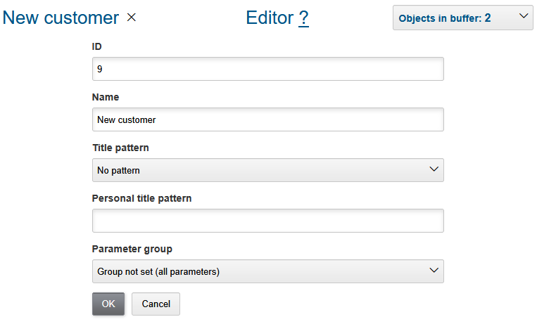The image size is (537, 324).
Task: Click the New customer heading
Action: click(61, 18)
